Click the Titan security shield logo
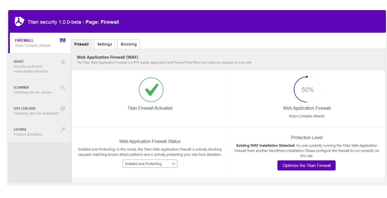 point(19,22)
